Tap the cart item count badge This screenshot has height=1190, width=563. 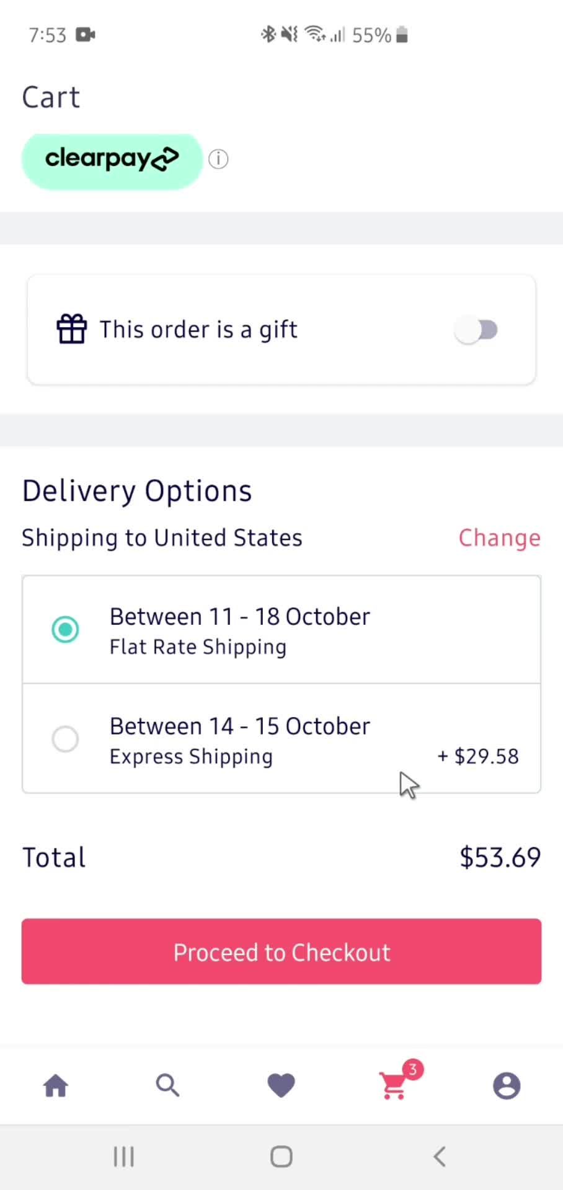point(413,1069)
